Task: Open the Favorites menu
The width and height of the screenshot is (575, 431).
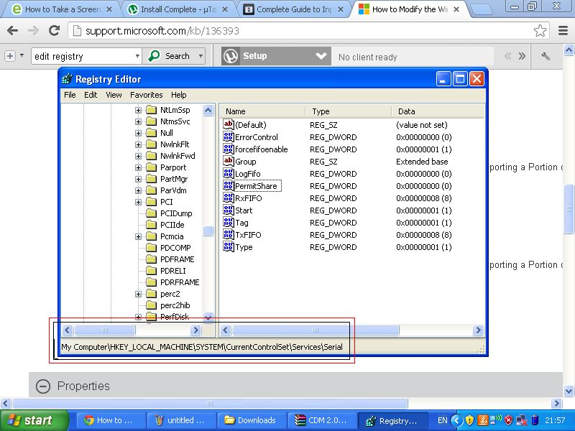Action: pos(147,95)
